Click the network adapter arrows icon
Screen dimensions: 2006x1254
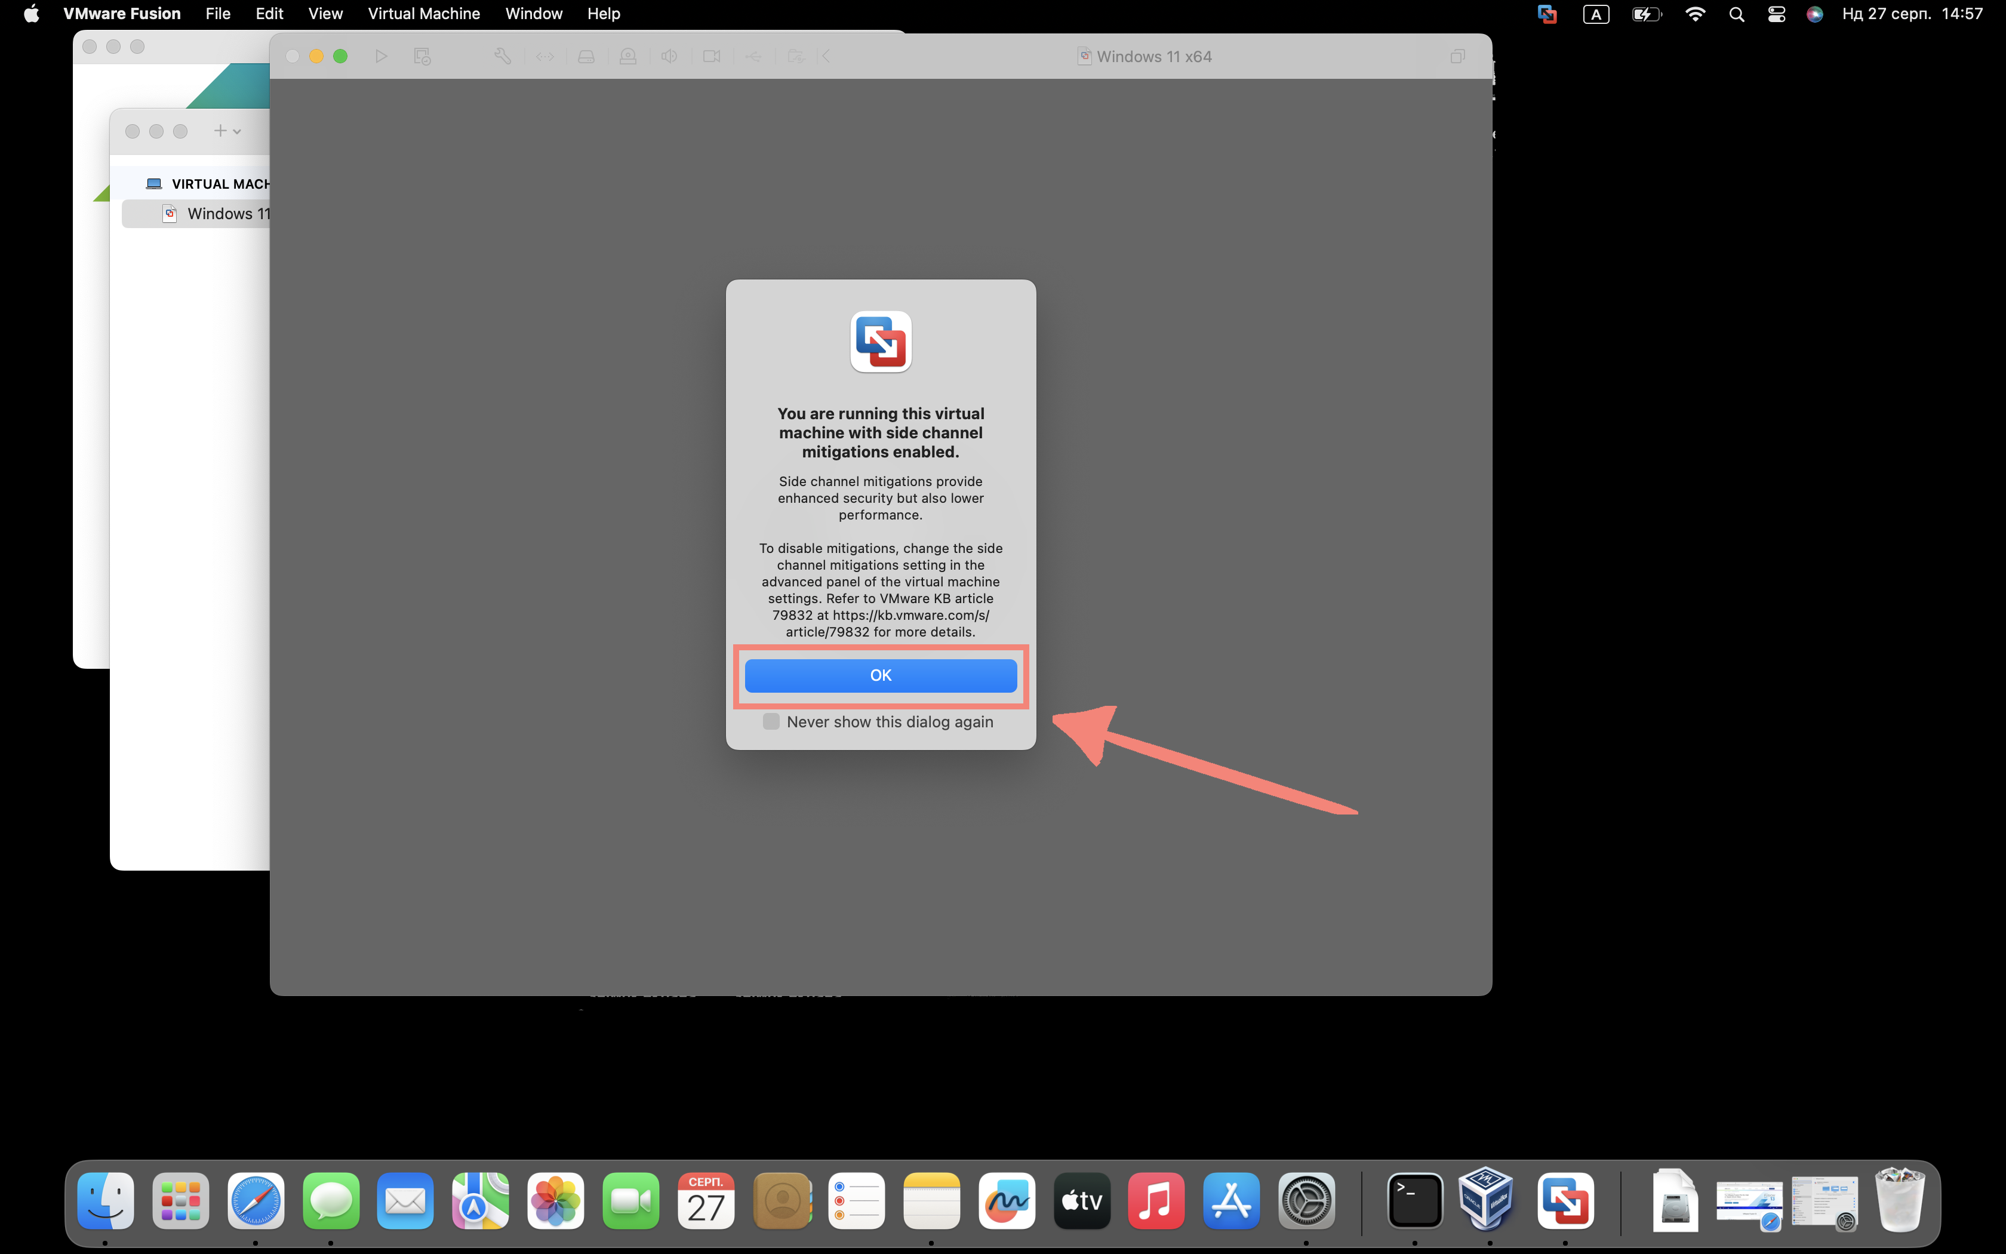coord(544,56)
